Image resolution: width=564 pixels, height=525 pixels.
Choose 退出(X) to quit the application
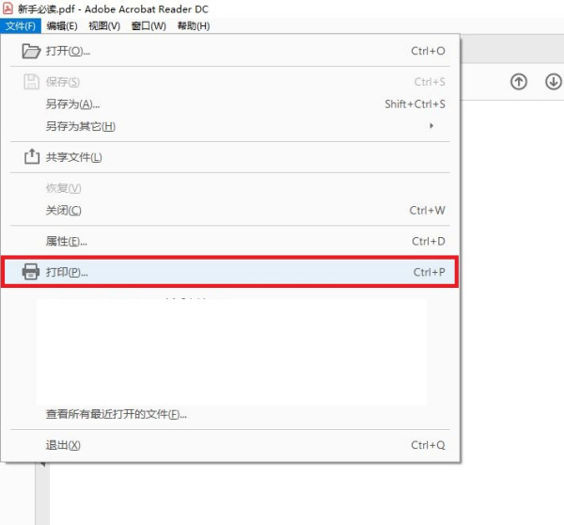click(x=63, y=445)
